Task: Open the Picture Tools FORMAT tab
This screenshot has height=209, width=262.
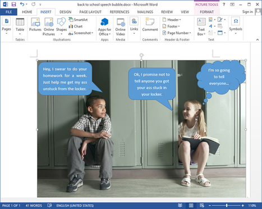Action: 206,12
